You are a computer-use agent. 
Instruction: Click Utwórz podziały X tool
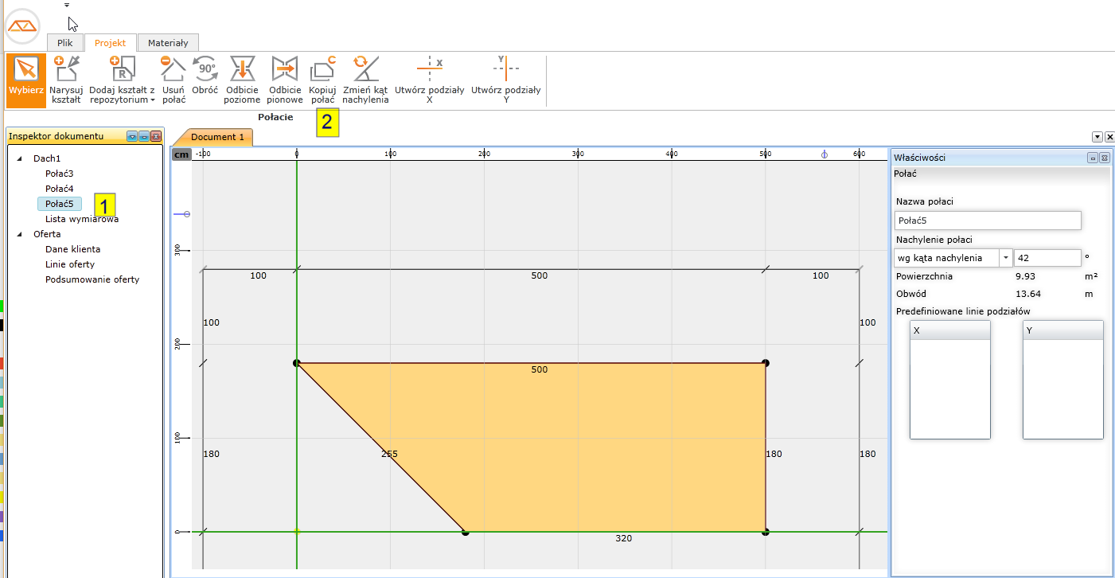point(429,80)
